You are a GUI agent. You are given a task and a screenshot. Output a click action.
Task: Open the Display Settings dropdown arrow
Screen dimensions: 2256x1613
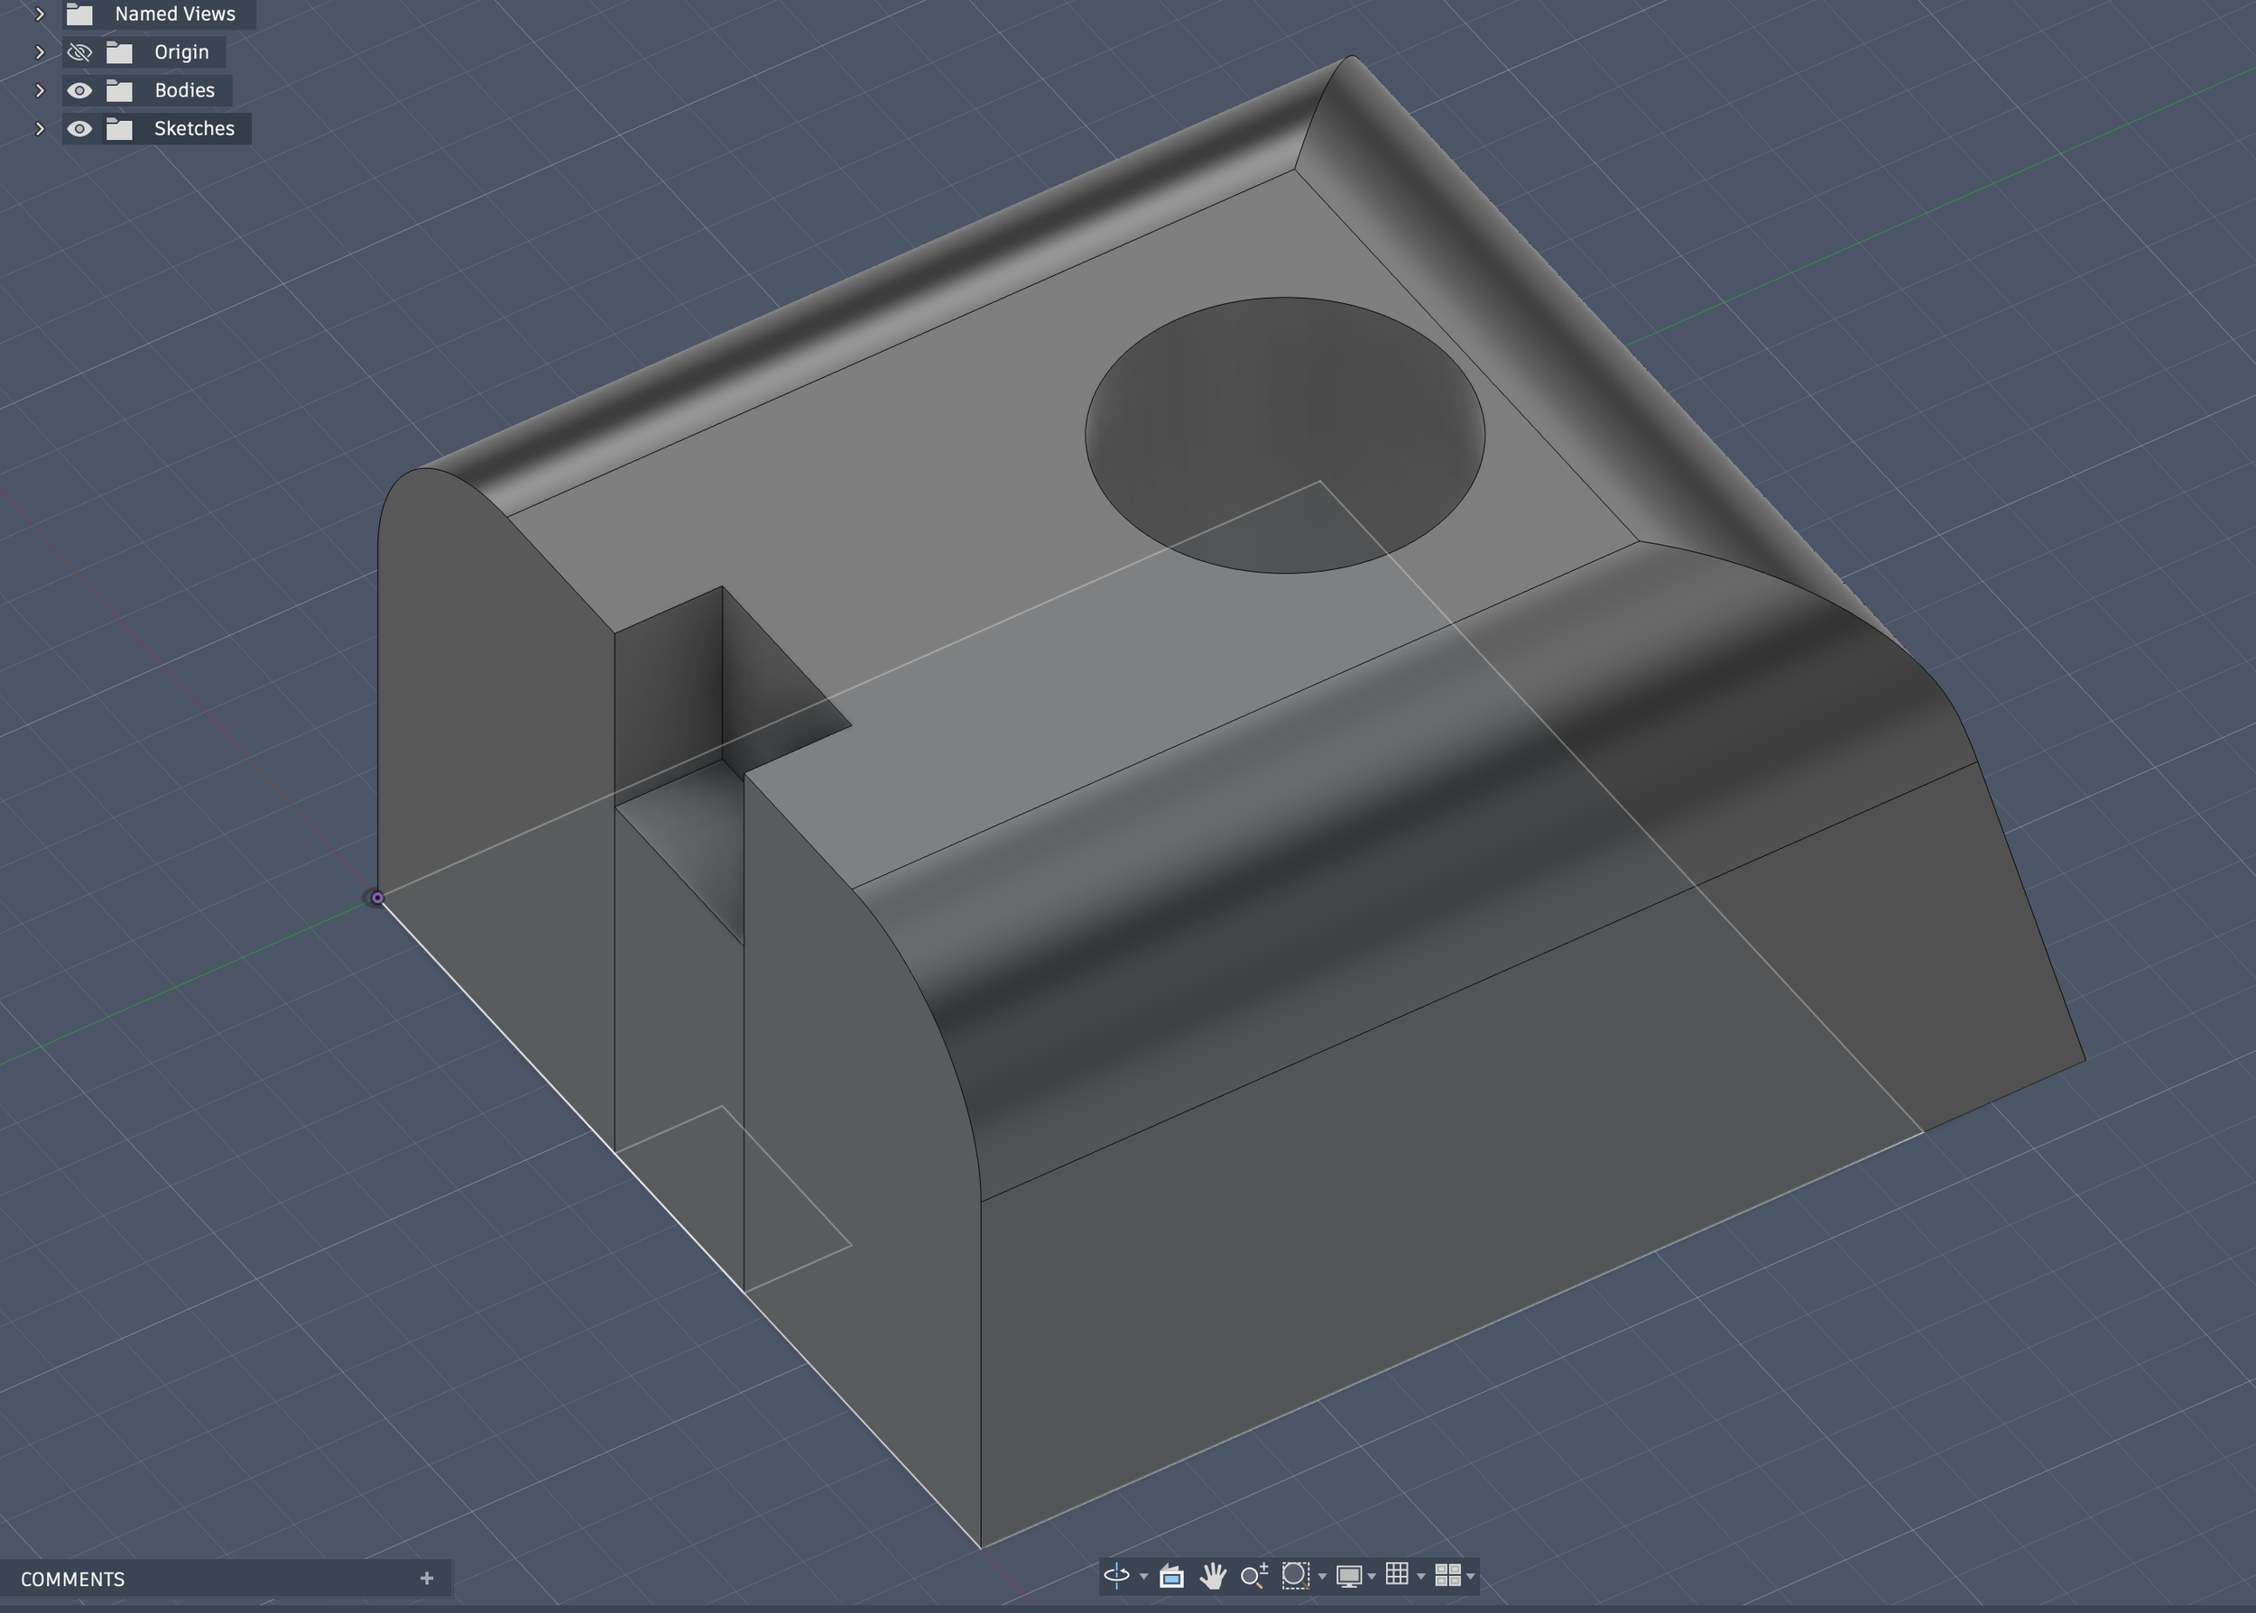tap(1372, 1576)
